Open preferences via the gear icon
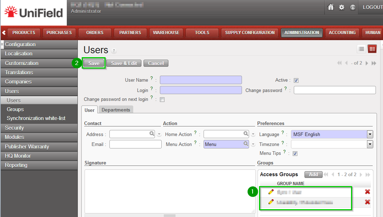 click(342, 7)
